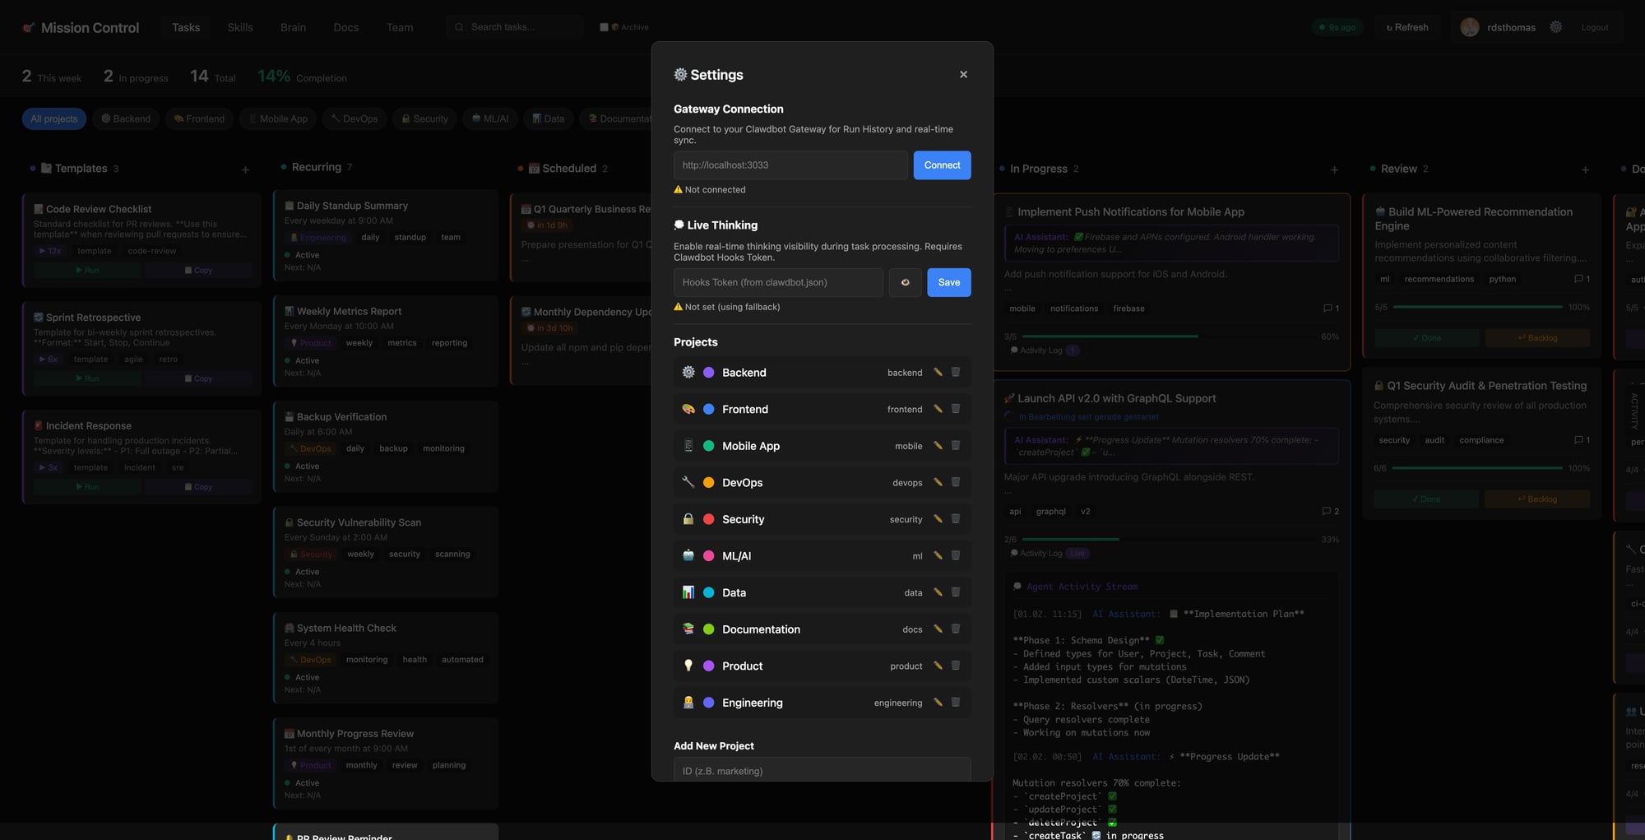Screen dimensions: 1645x840
Task: Filter by DevOps project chip
Action: [354, 118]
